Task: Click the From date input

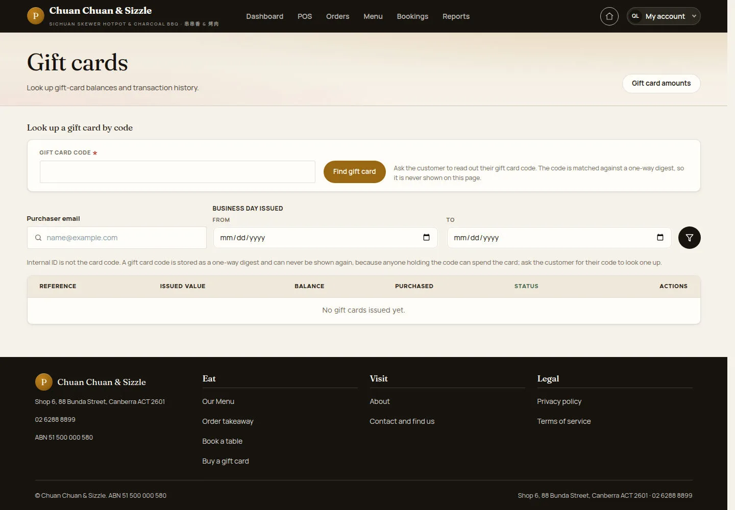Action: pos(325,238)
